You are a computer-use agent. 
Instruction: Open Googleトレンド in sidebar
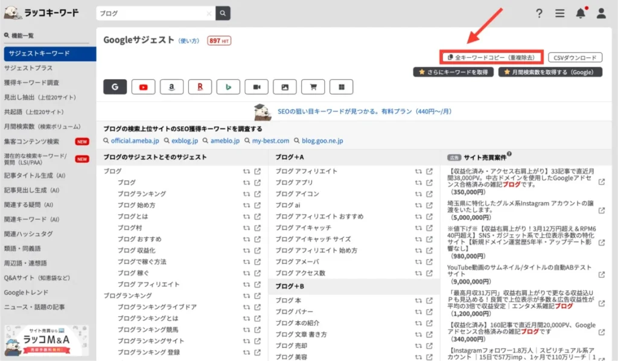26,292
